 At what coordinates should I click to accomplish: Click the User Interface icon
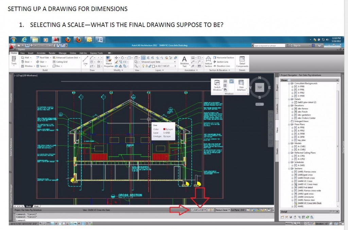241,84
